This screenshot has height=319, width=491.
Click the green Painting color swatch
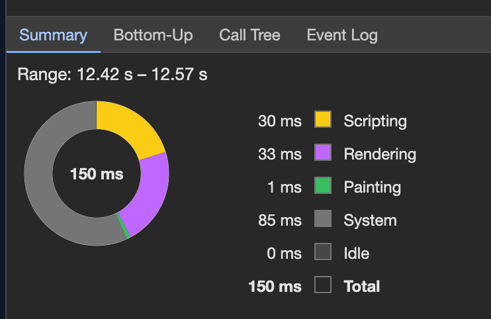(x=323, y=187)
